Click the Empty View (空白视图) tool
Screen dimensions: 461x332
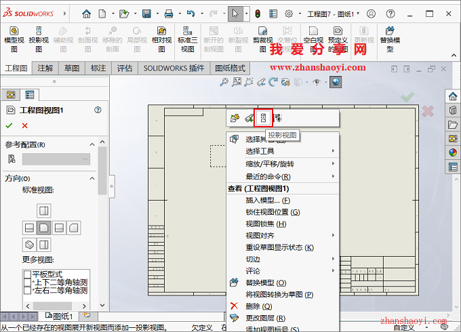(x=313, y=39)
